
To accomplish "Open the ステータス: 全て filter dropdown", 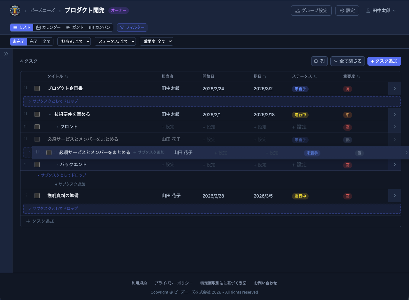I will [x=115, y=41].
